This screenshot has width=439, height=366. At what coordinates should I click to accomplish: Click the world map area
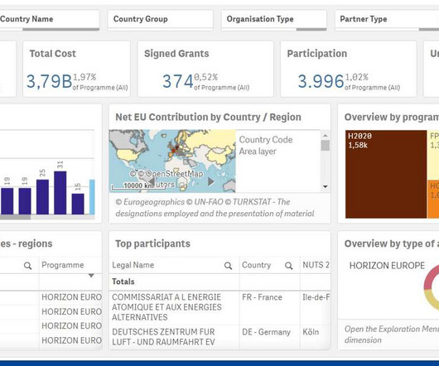tap(172, 161)
